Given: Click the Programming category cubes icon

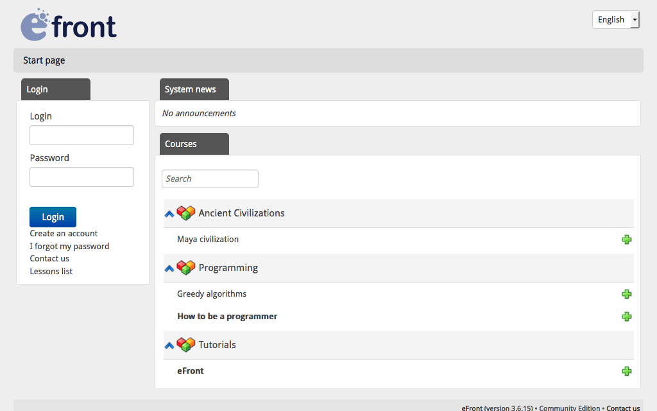Looking at the screenshot, I should (x=186, y=267).
